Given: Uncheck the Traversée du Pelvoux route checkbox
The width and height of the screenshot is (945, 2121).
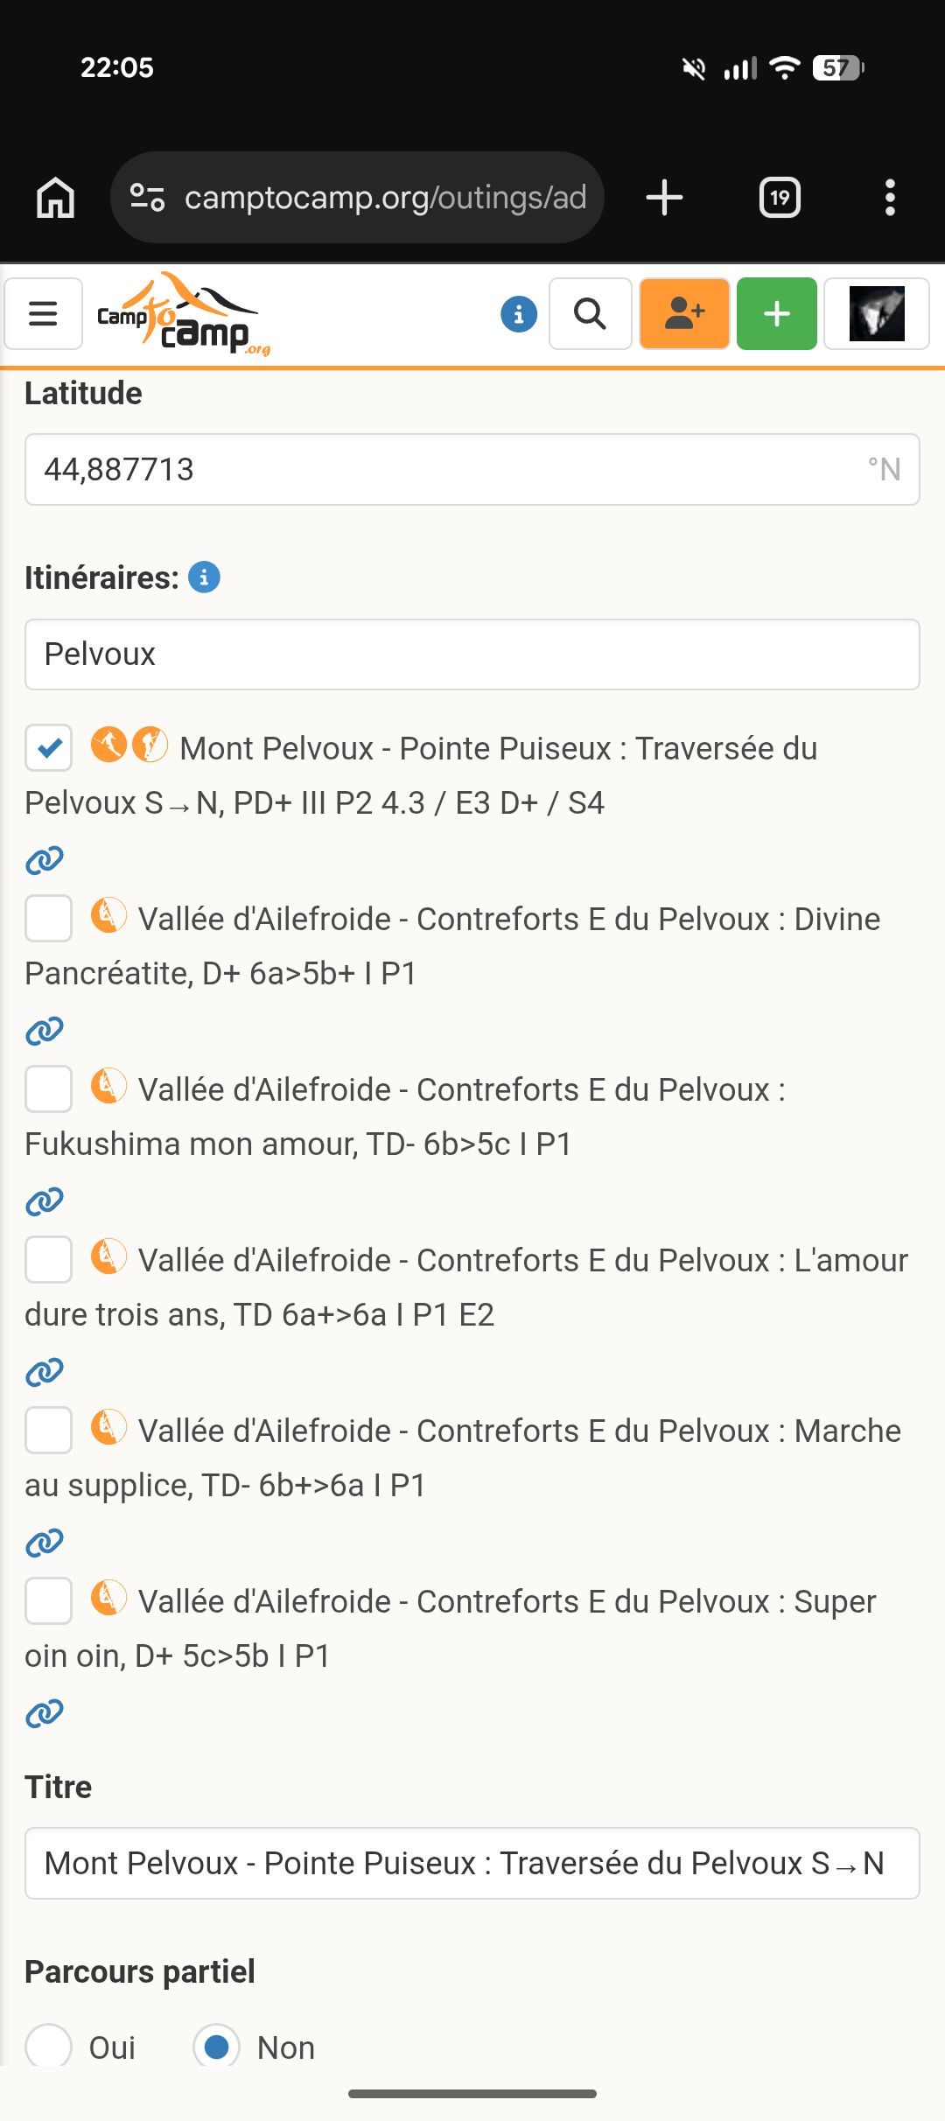Looking at the screenshot, I should point(49,748).
